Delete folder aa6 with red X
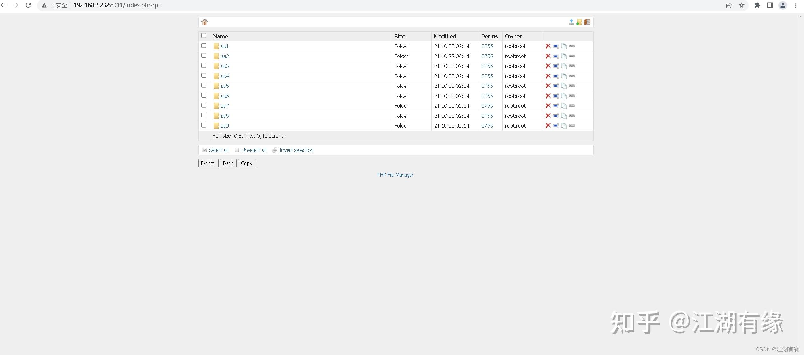This screenshot has width=804, height=355. coord(548,96)
